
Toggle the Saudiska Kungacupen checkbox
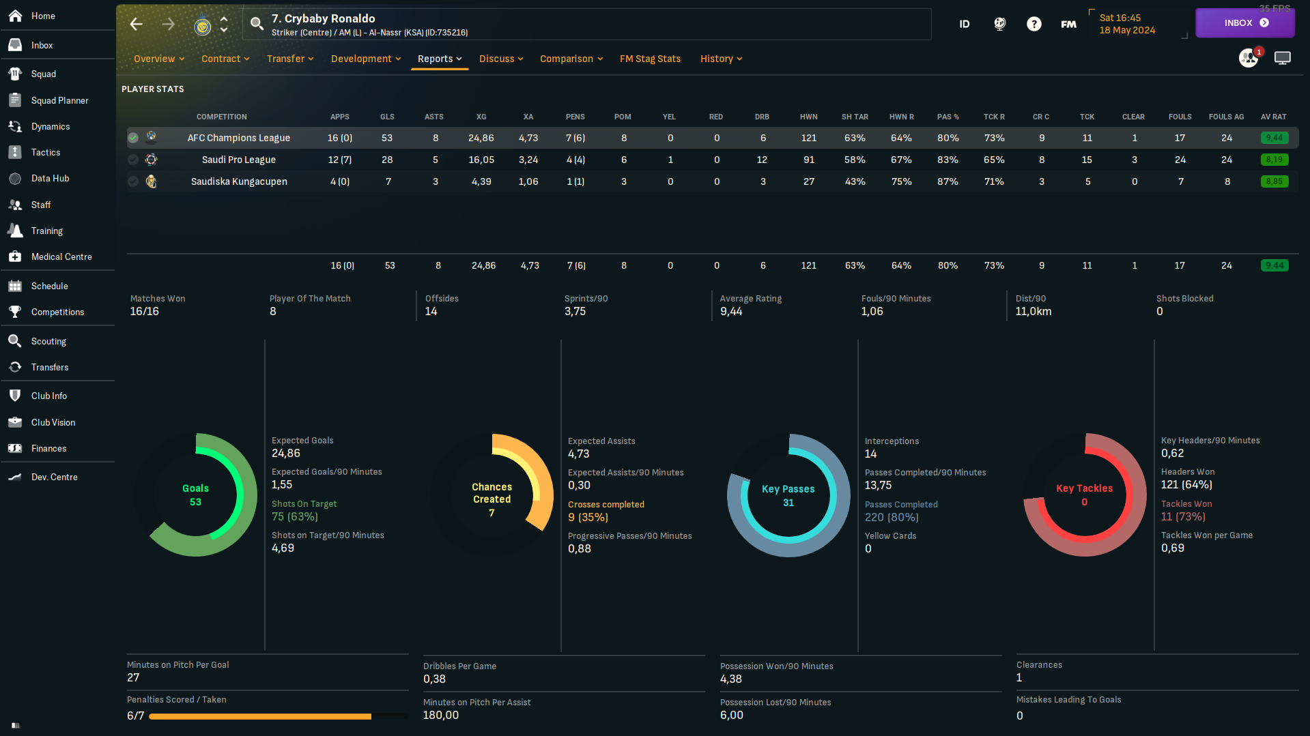tap(133, 181)
